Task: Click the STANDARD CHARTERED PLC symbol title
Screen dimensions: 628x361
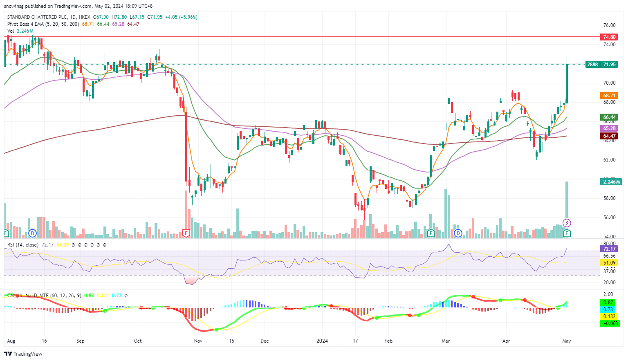Action: pyautogui.click(x=37, y=17)
